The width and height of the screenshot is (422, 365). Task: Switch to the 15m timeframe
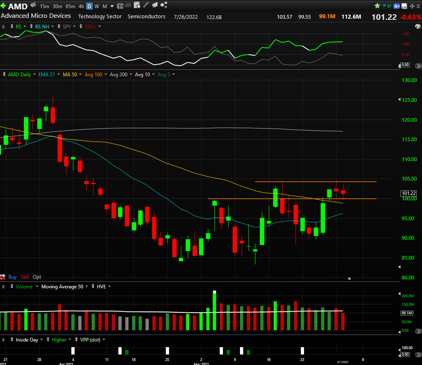click(x=45, y=6)
